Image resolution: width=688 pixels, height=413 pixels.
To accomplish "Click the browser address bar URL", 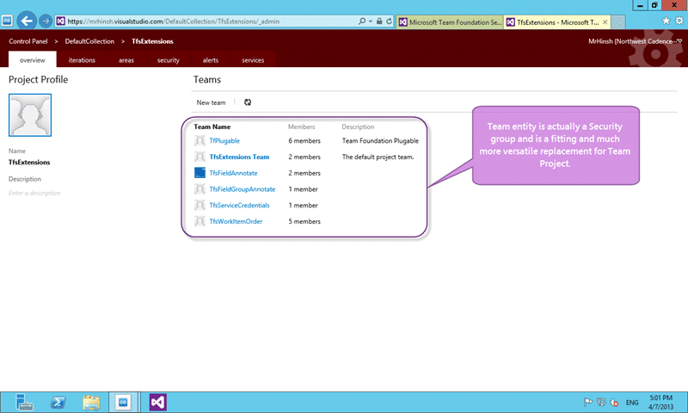I will click(x=174, y=21).
